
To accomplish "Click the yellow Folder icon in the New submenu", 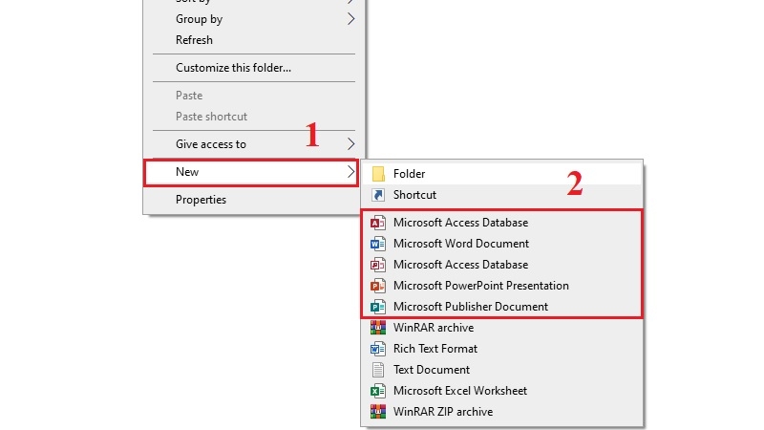I will click(378, 174).
